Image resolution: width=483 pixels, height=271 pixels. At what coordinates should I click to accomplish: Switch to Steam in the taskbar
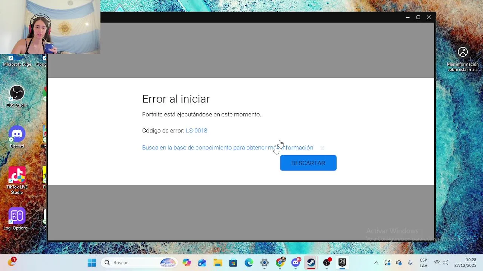click(x=311, y=263)
